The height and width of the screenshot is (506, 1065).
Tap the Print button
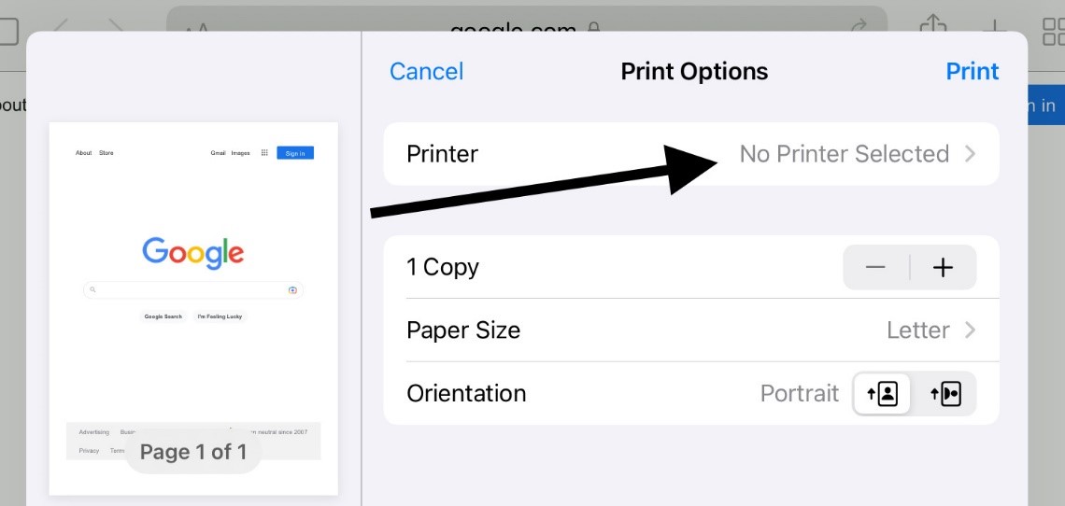point(972,71)
